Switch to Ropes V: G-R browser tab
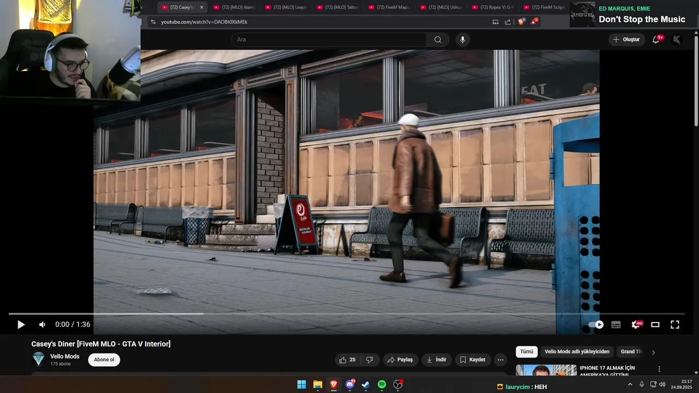 493,7
